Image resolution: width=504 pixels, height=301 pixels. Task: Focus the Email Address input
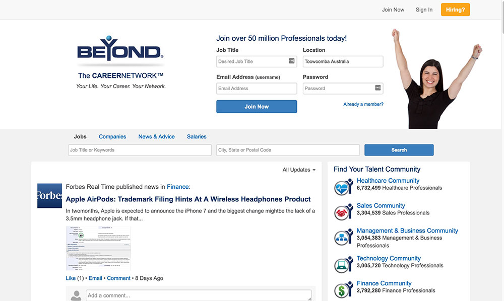point(257,88)
